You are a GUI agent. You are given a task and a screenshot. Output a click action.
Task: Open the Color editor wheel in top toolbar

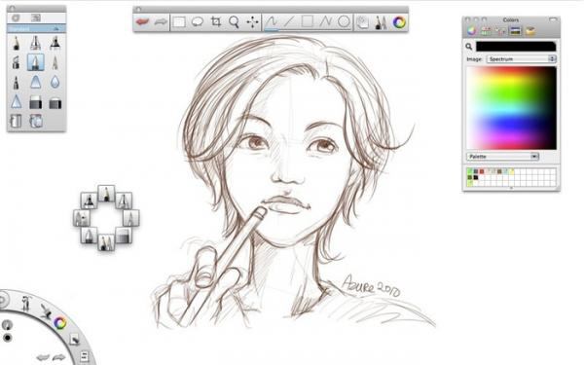pos(399,22)
